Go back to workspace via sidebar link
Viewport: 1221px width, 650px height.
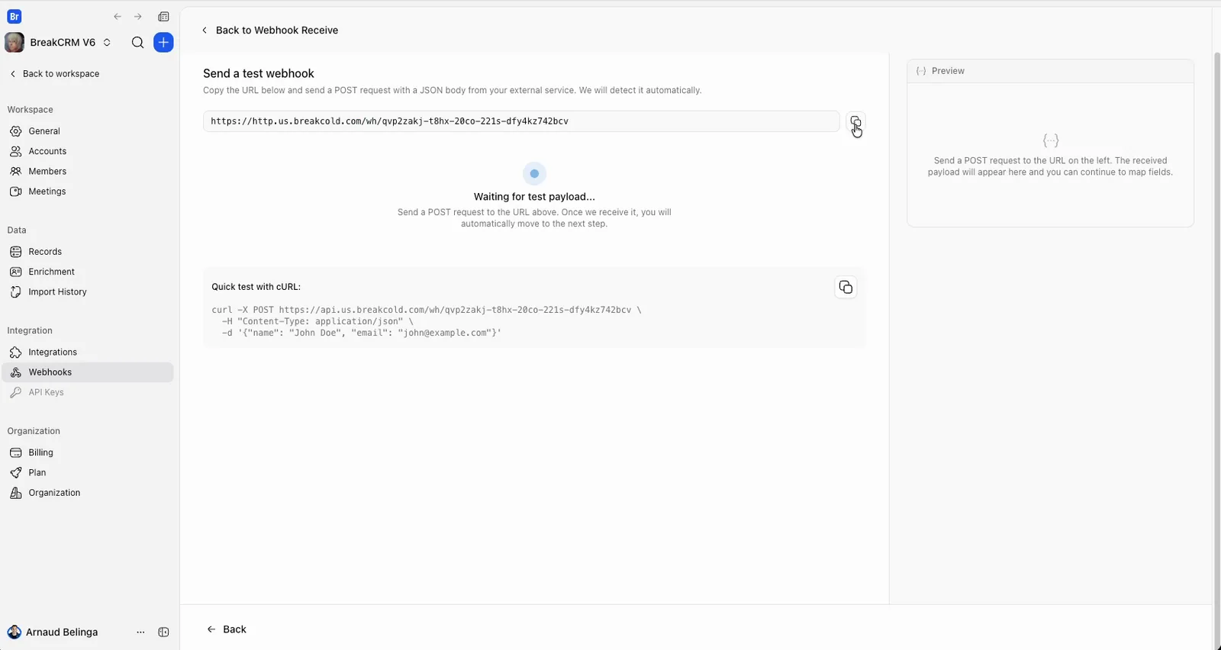pyautogui.click(x=55, y=74)
